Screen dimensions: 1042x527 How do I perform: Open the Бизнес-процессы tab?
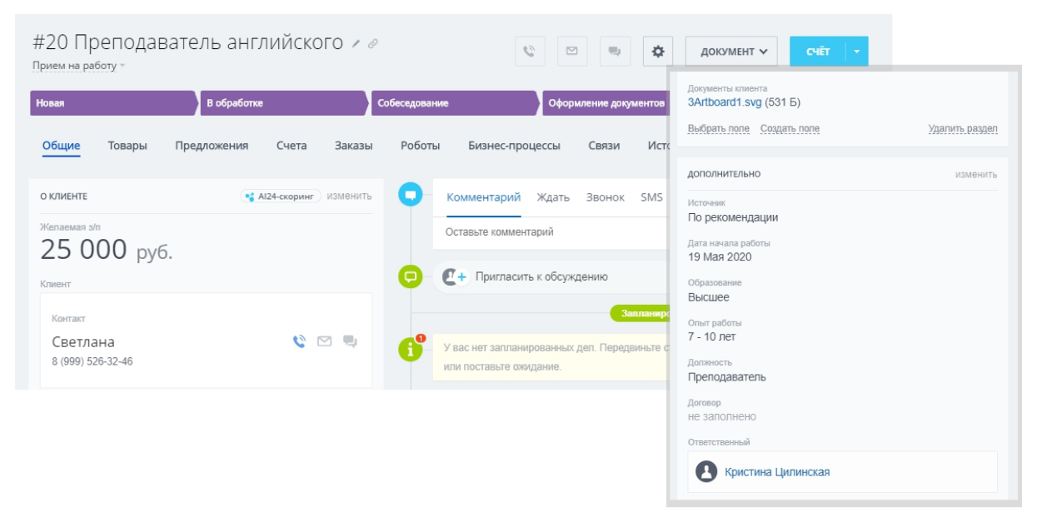(x=514, y=146)
